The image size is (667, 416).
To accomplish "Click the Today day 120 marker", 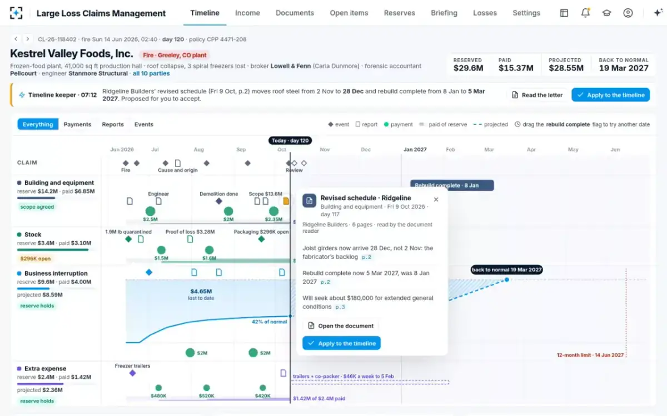I will 290,140.
